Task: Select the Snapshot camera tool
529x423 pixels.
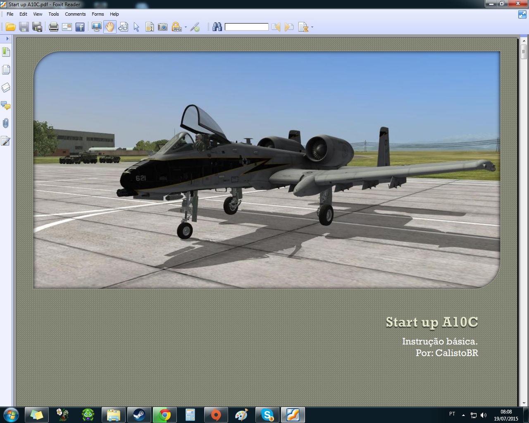Action: point(163,27)
